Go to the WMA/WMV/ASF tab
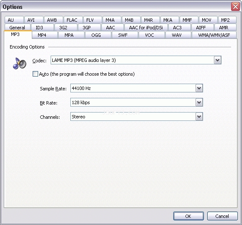Screen dimensions: 242x225 tap(214, 35)
